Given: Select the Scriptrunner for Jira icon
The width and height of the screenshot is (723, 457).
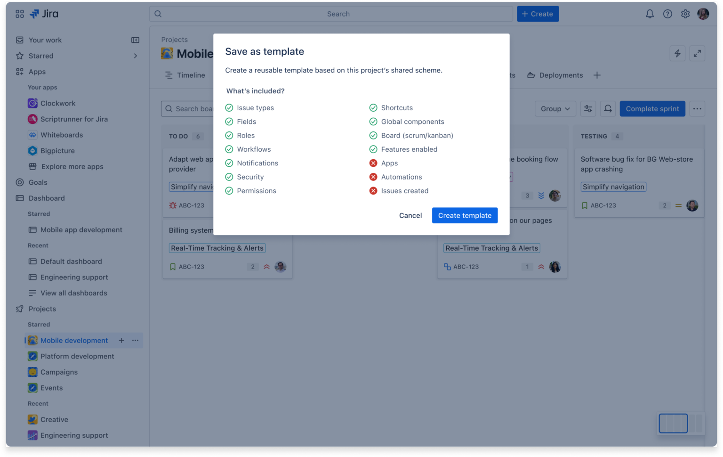Looking at the screenshot, I should [x=32, y=119].
